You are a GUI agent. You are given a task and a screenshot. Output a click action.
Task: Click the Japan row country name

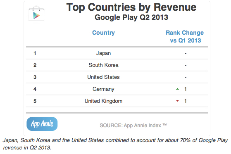[103, 53]
